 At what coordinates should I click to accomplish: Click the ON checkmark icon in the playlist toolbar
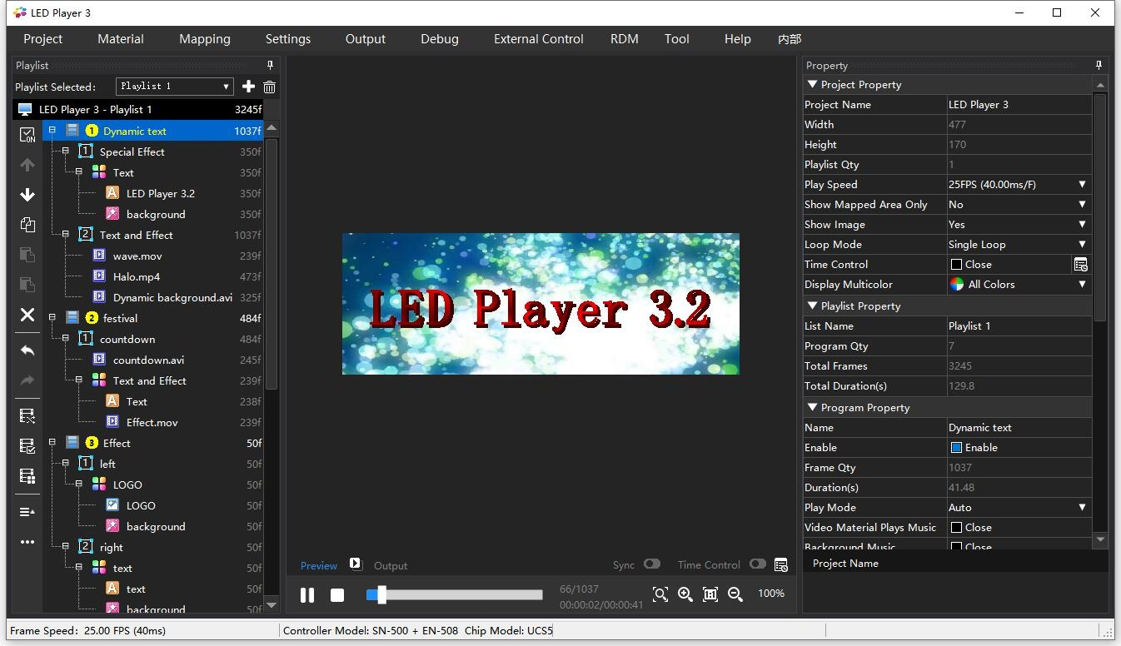tap(27, 135)
